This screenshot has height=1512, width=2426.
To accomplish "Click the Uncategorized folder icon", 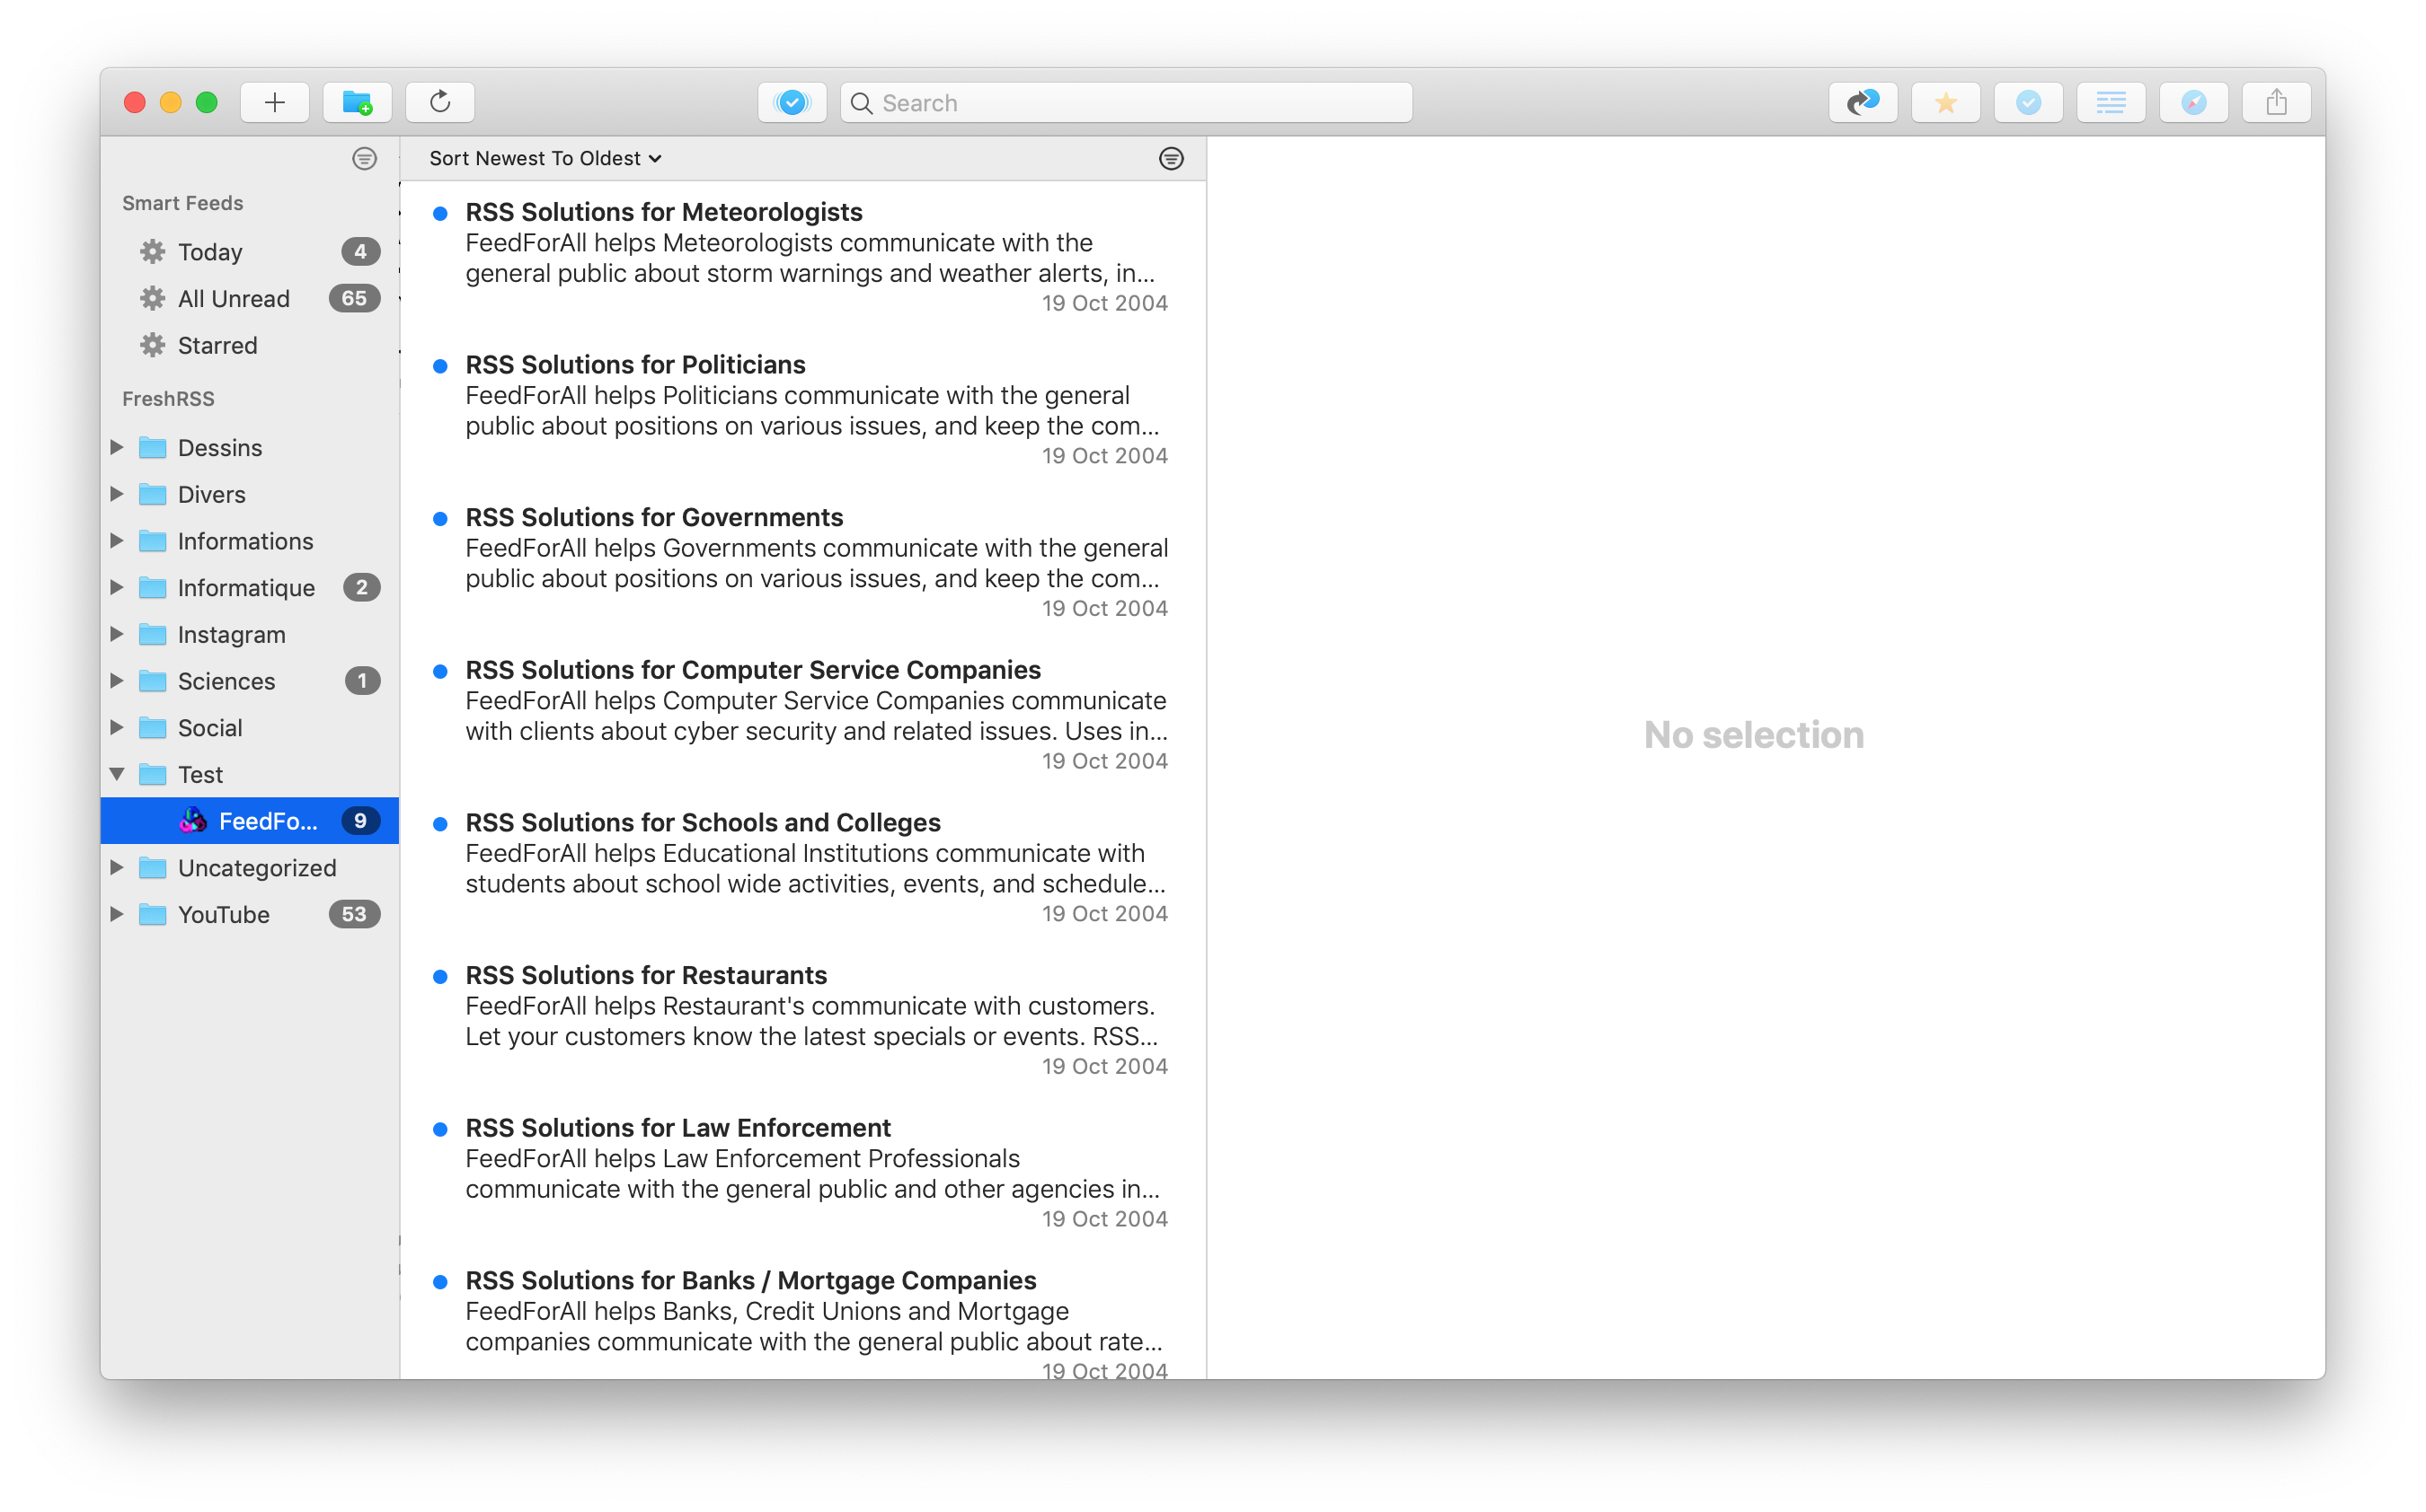I will (x=152, y=867).
